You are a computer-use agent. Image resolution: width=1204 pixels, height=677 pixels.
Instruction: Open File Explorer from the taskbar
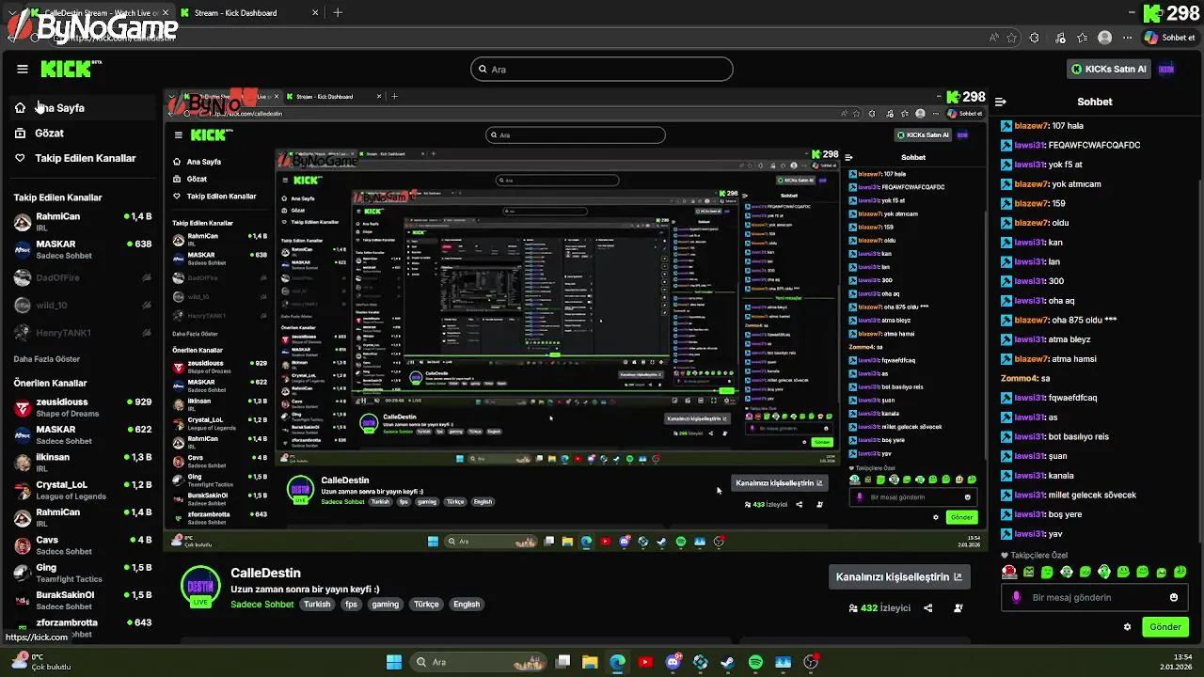pyautogui.click(x=590, y=662)
